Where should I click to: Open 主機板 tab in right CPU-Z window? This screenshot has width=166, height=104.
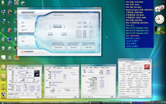pyautogui.click(x=91, y=68)
